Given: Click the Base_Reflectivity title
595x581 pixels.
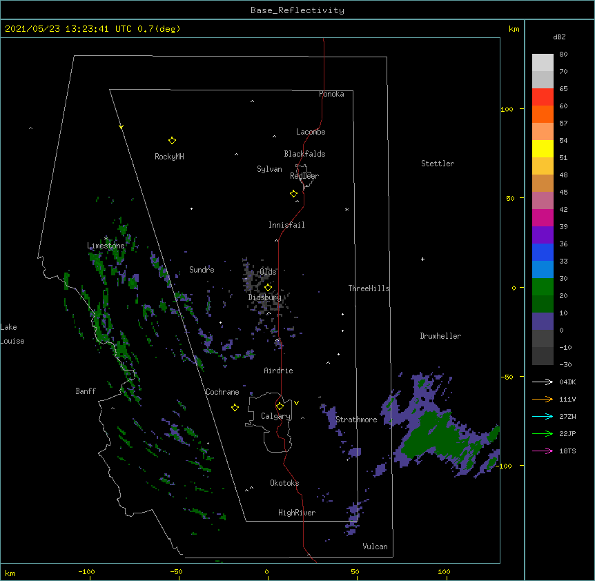Looking at the screenshot, I should pyautogui.click(x=297, y=10).
